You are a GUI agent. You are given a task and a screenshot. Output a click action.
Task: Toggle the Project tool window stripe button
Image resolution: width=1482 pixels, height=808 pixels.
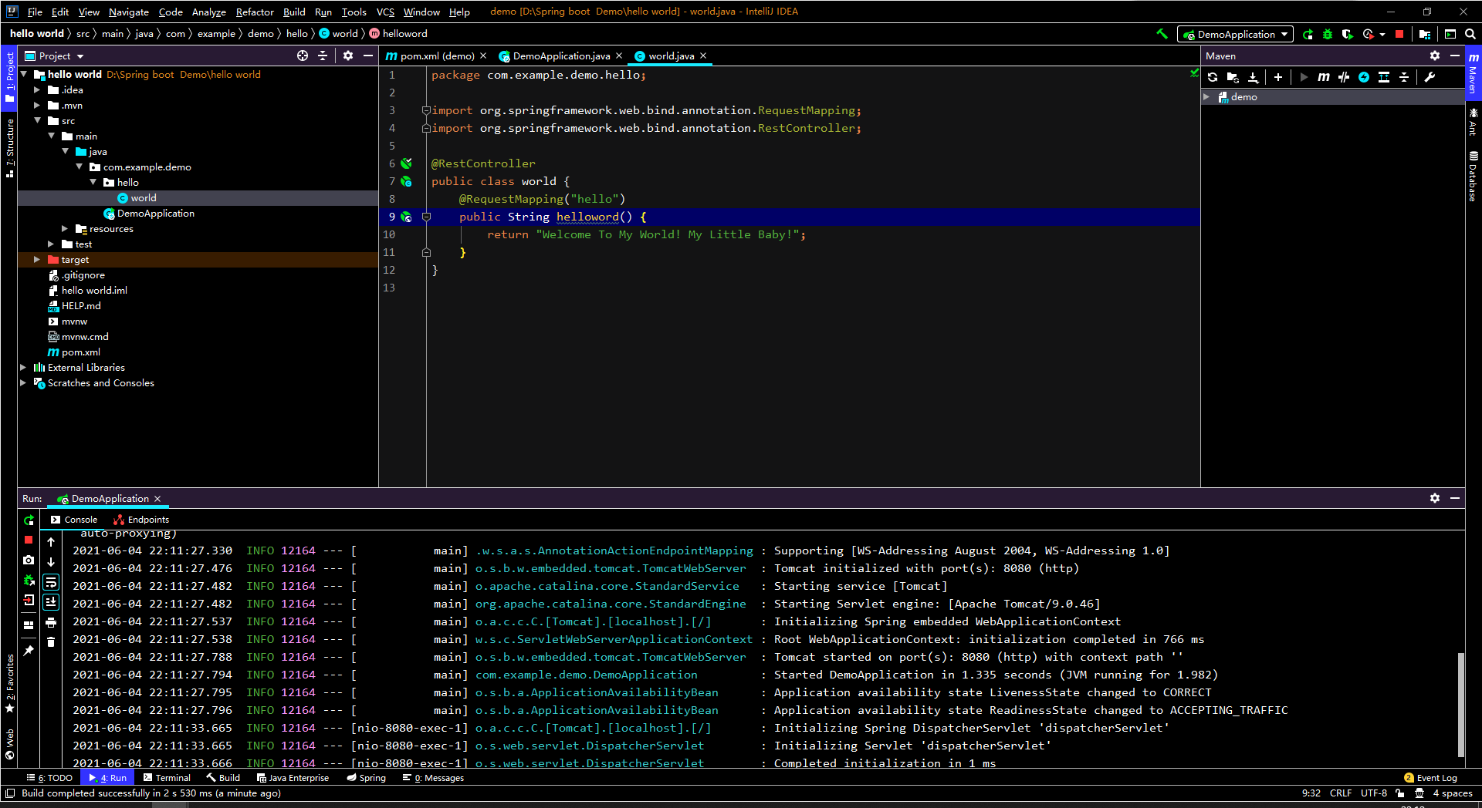pyautogui.click(x=9, y=77)
